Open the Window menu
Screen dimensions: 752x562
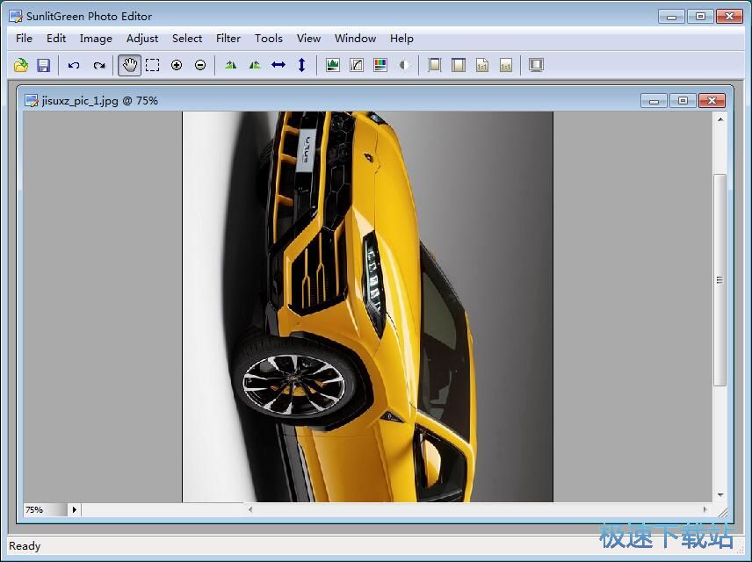click(356, 39)
